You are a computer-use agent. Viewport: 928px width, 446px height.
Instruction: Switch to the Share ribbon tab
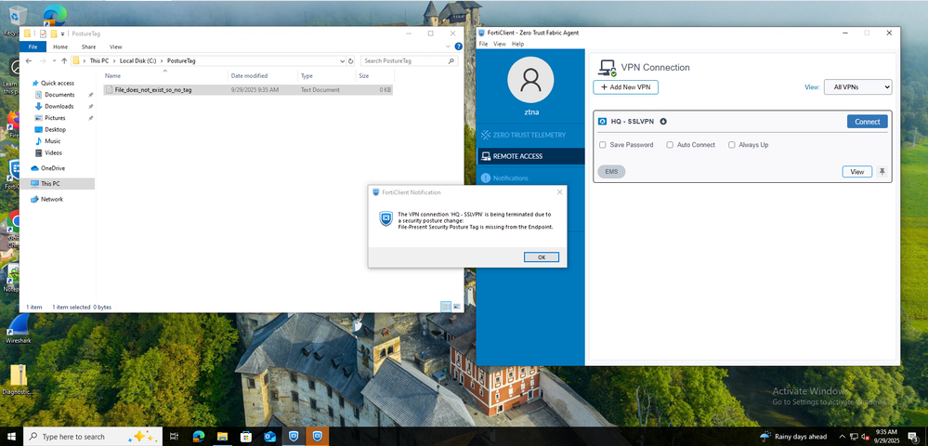pos(88,46)
